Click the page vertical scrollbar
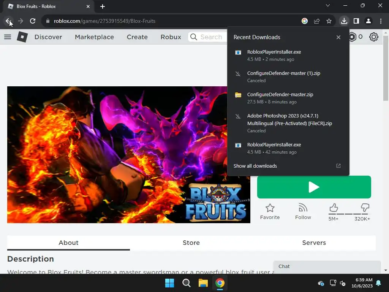This screenshot has width=389, height=292. (386, 68)
